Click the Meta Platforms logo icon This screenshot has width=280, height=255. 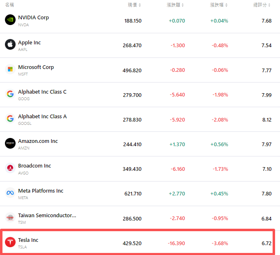point(10,193)
